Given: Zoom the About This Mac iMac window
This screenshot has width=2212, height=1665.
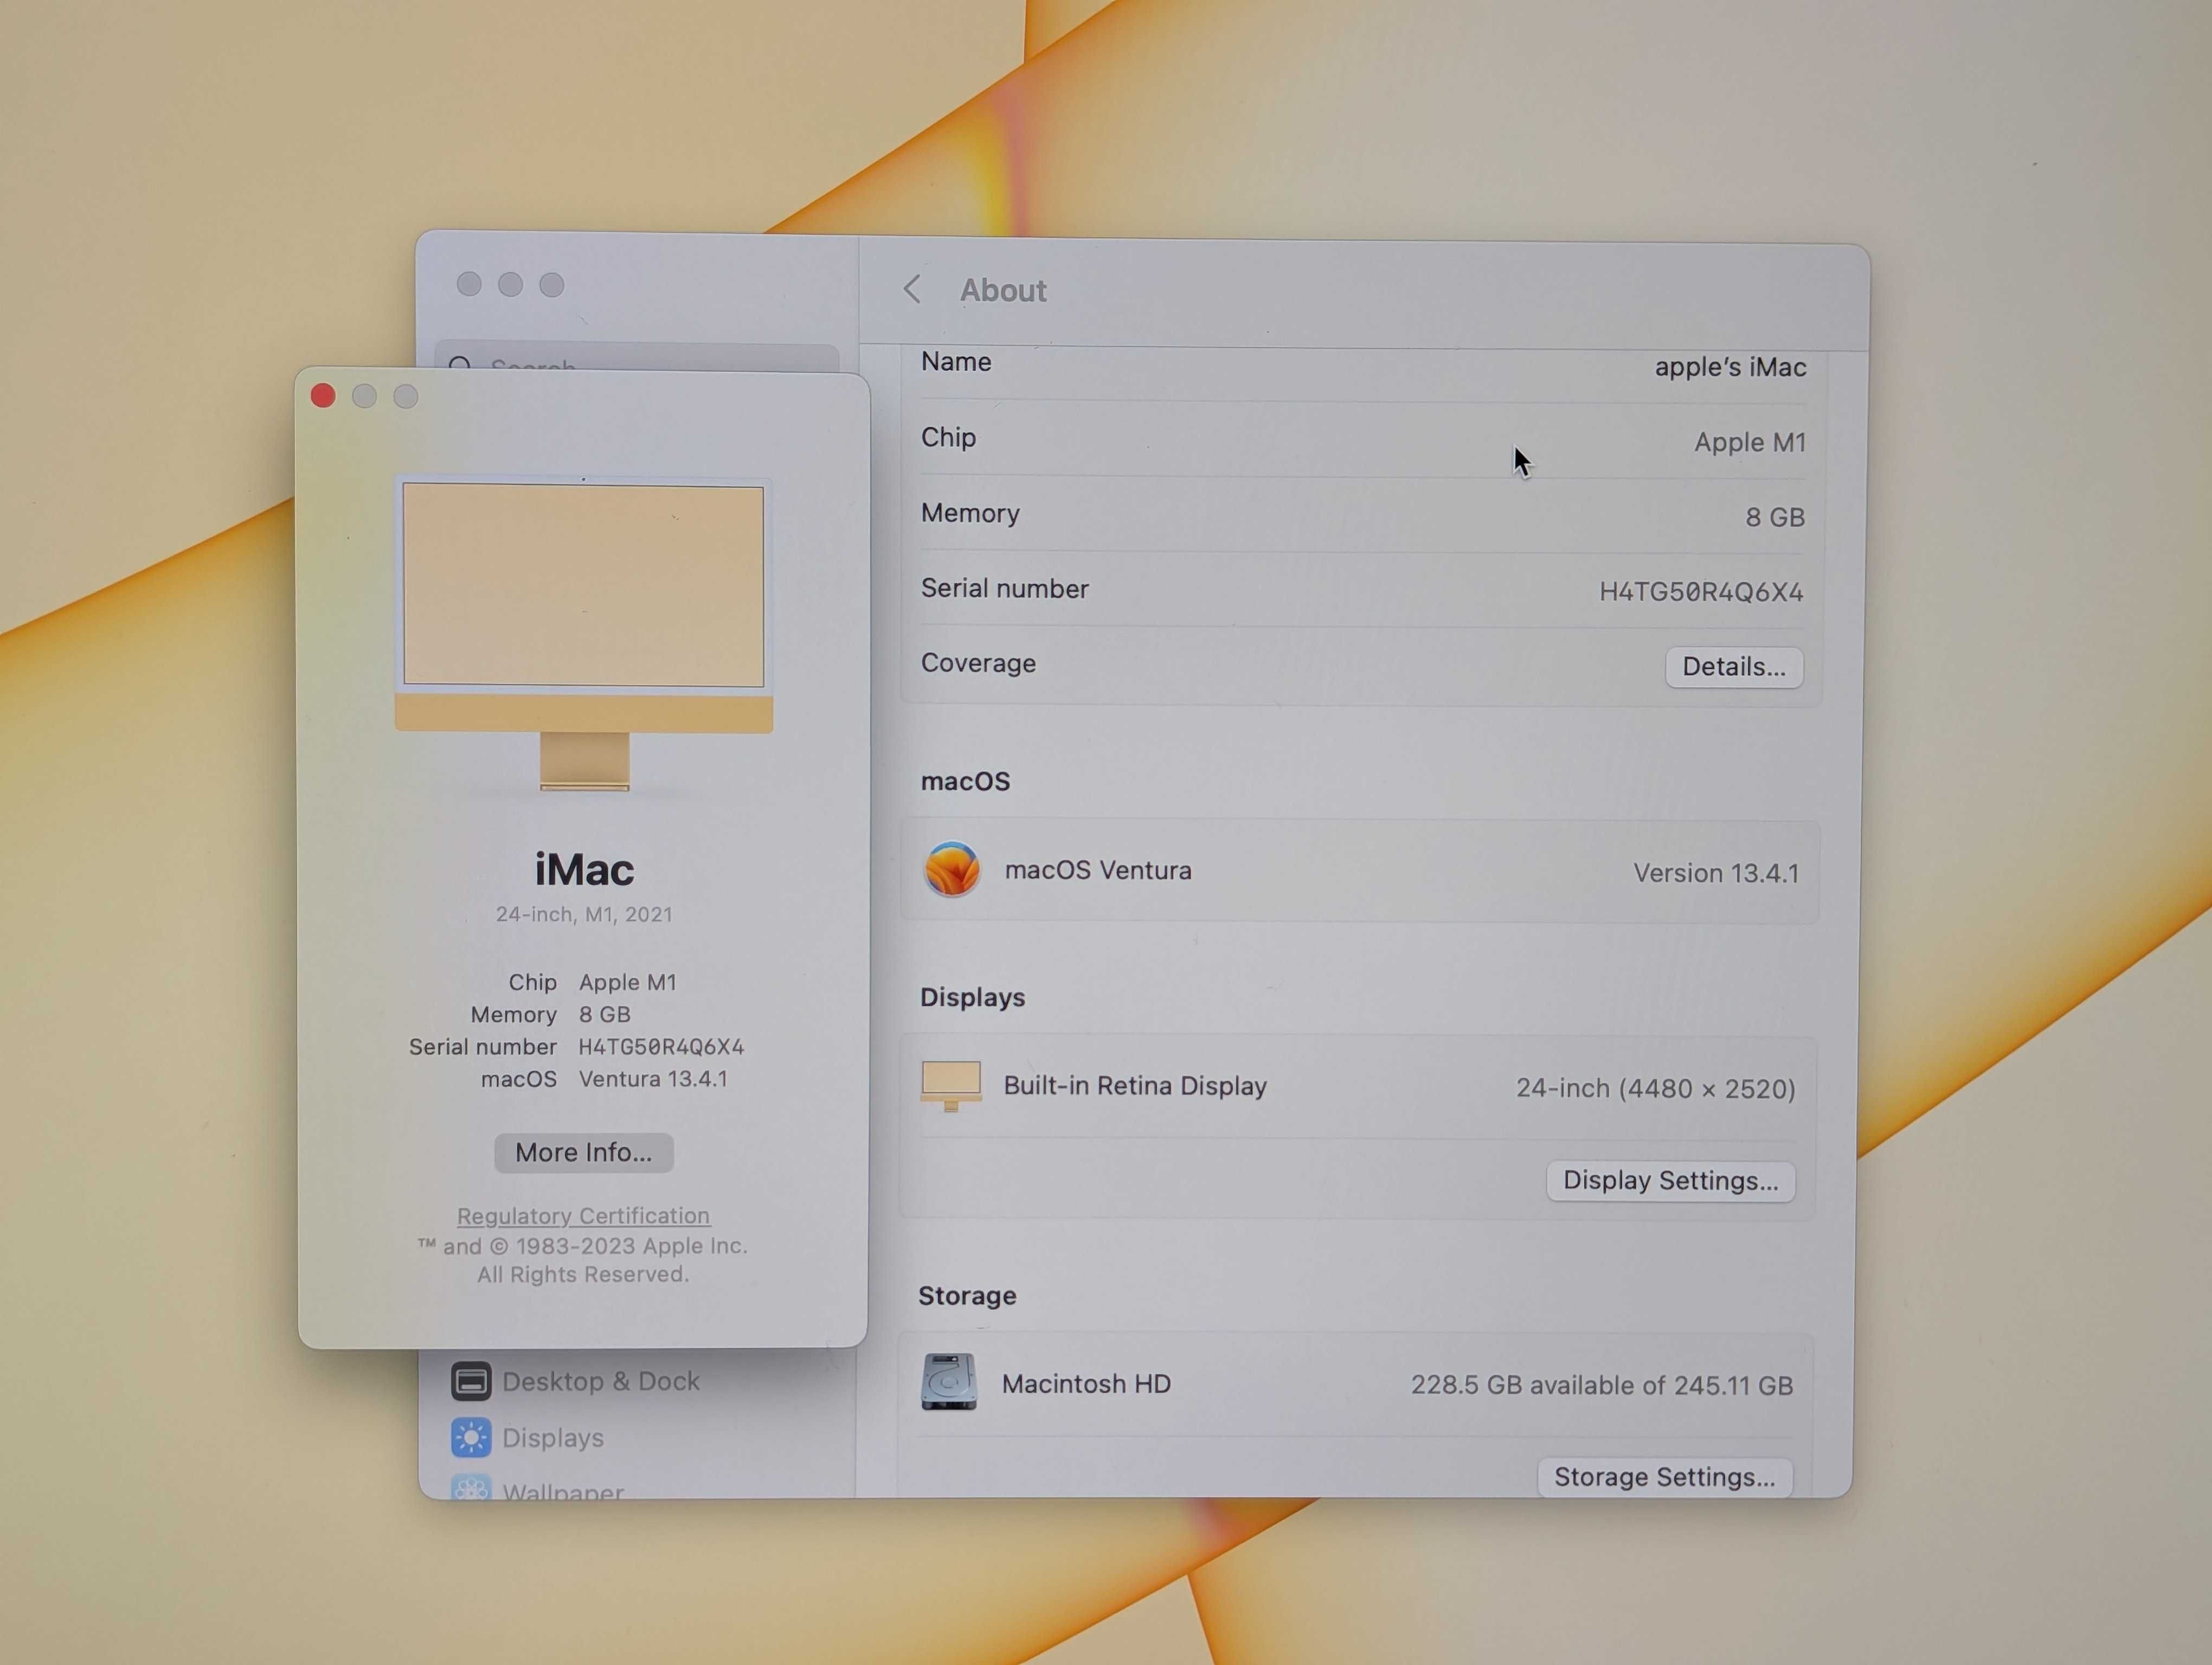Looking at the screenshot, I should pos(405,397).
